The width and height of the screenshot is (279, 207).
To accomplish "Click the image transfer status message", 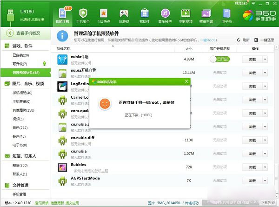I will 173,203.
